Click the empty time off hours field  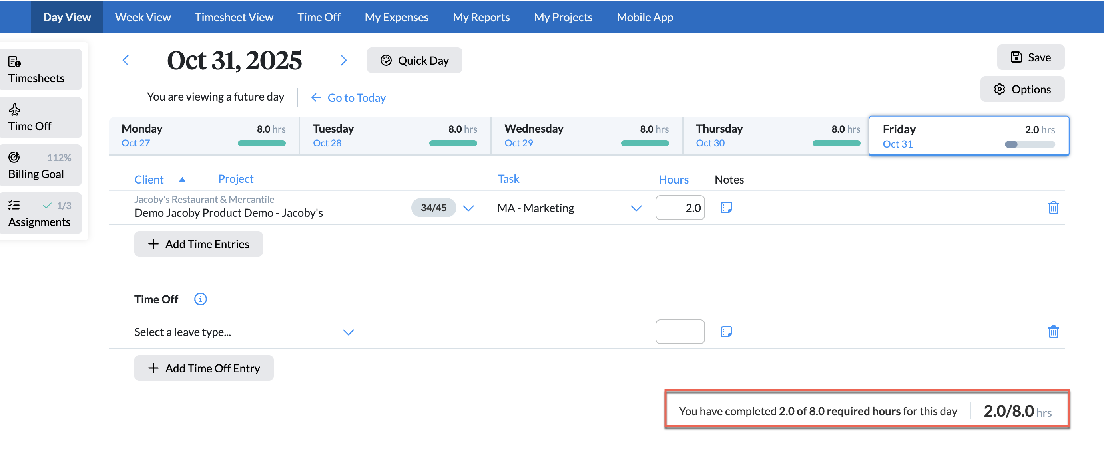coord(680,332)
